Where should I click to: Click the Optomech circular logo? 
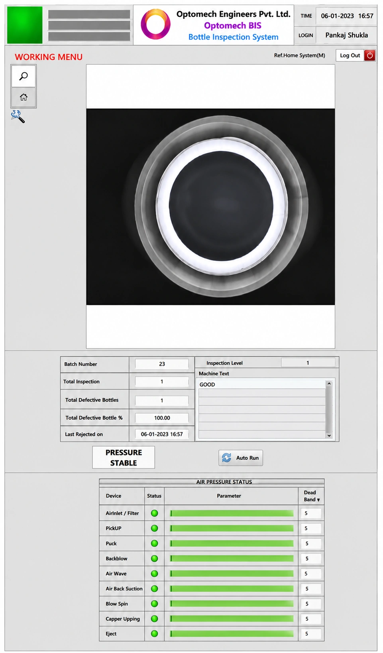[x=155, y=24]
